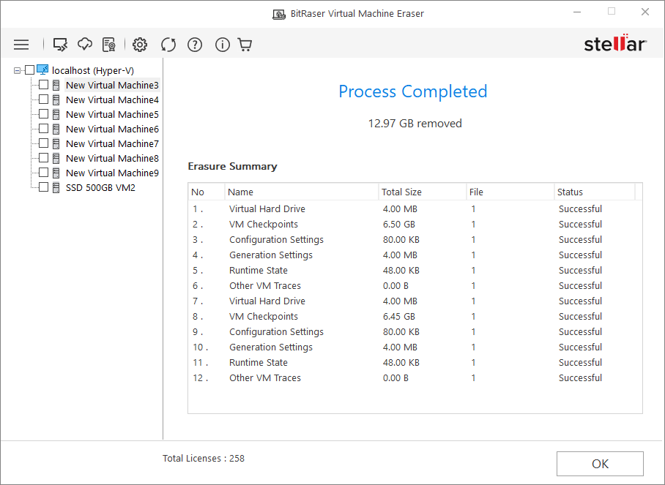Image resolution: width=665 pixels, height=485 pixels.
Task: Click the localhost Hyper-V host monitor icon
Action: [42, 70]
